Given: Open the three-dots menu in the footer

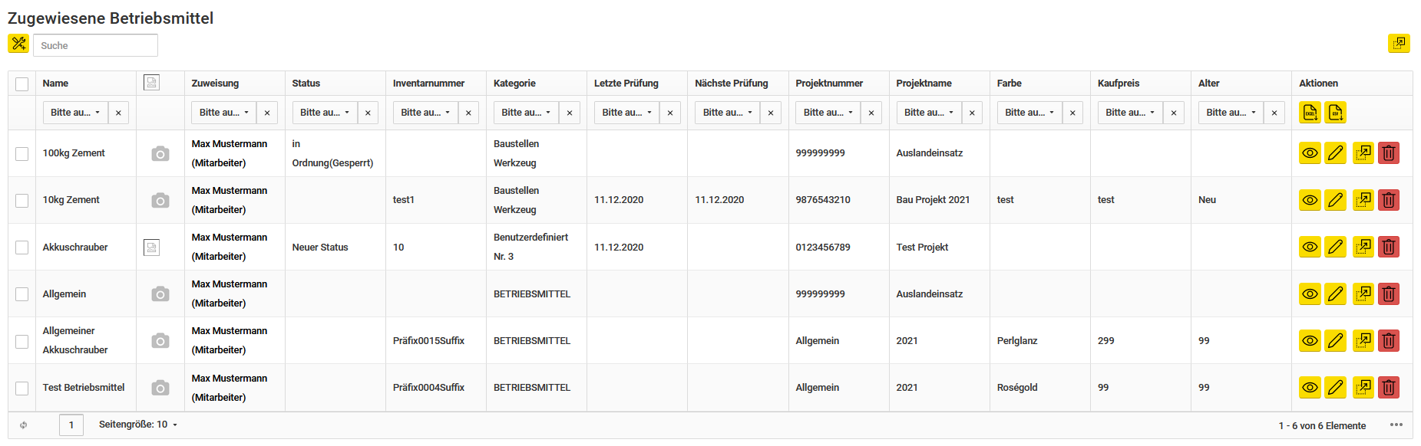Looking at the screenshot, I should (x=1396, y=425).
